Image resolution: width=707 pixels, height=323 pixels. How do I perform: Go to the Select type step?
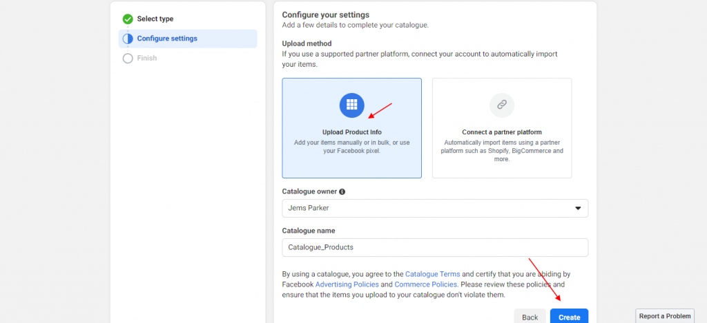(x=155, y=19)
